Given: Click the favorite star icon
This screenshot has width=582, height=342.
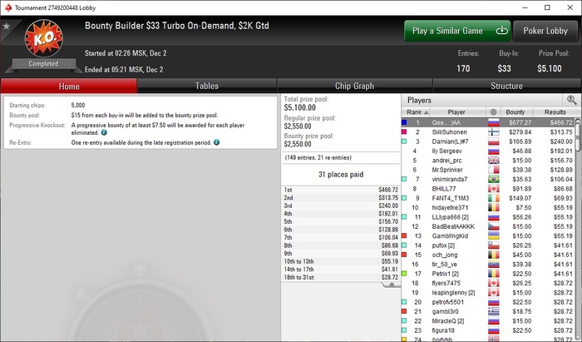Looking at the screenshot, I should coord(6,27).
